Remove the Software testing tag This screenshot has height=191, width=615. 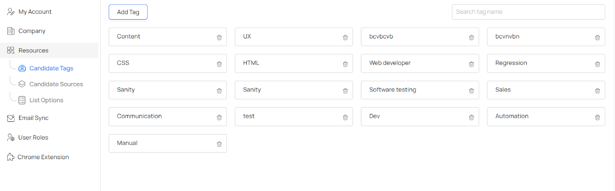[x=471, y=91]
